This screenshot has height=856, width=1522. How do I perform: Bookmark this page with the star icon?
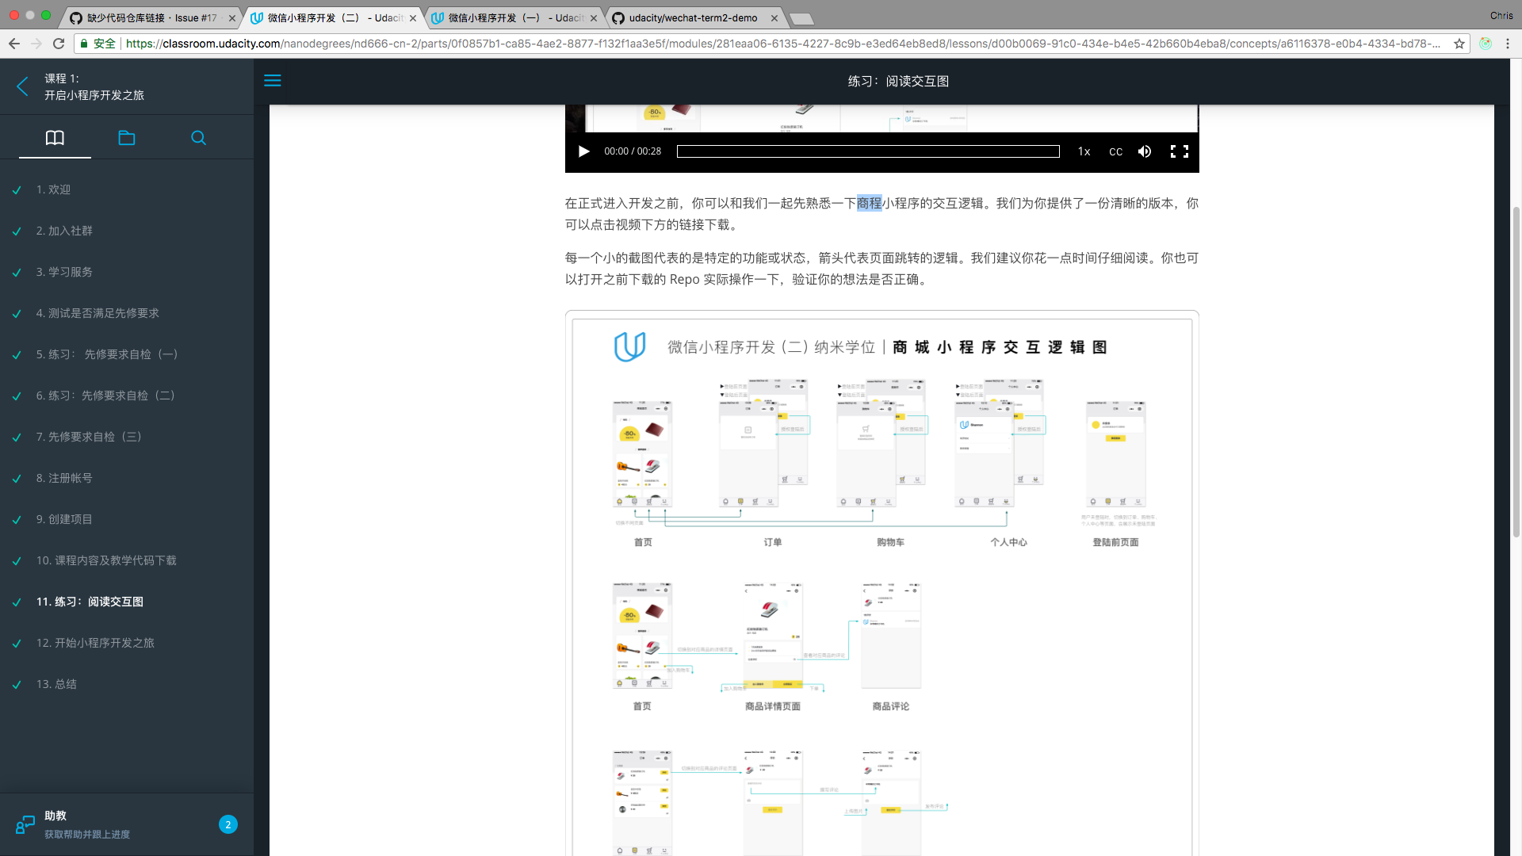point(1460,44)
